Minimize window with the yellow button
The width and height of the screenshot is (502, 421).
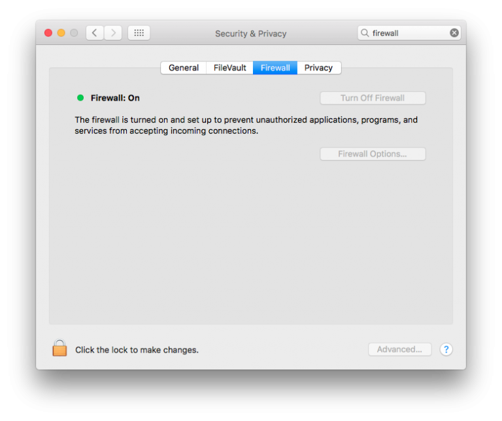pos(61,33)
